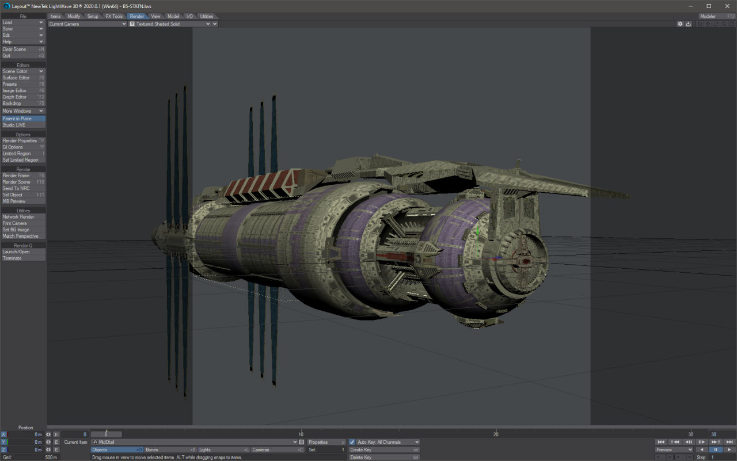The image size is (737, 461).
Task: Click the Delete Key button
Action: coord(384,457)
